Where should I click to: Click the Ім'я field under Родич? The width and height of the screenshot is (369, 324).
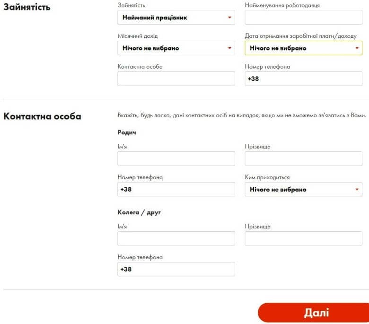click(176, 158)
